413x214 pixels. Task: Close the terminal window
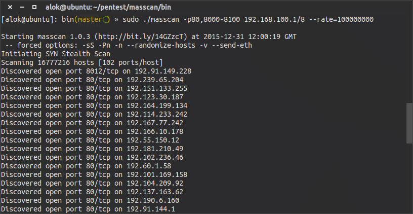click(10, 8)
